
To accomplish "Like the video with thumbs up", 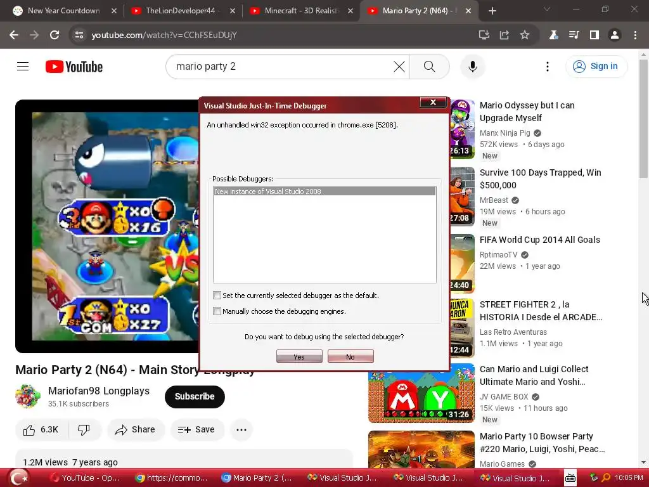I will [x=41, y=430].
